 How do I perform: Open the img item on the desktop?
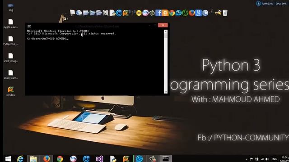(11, 7)
